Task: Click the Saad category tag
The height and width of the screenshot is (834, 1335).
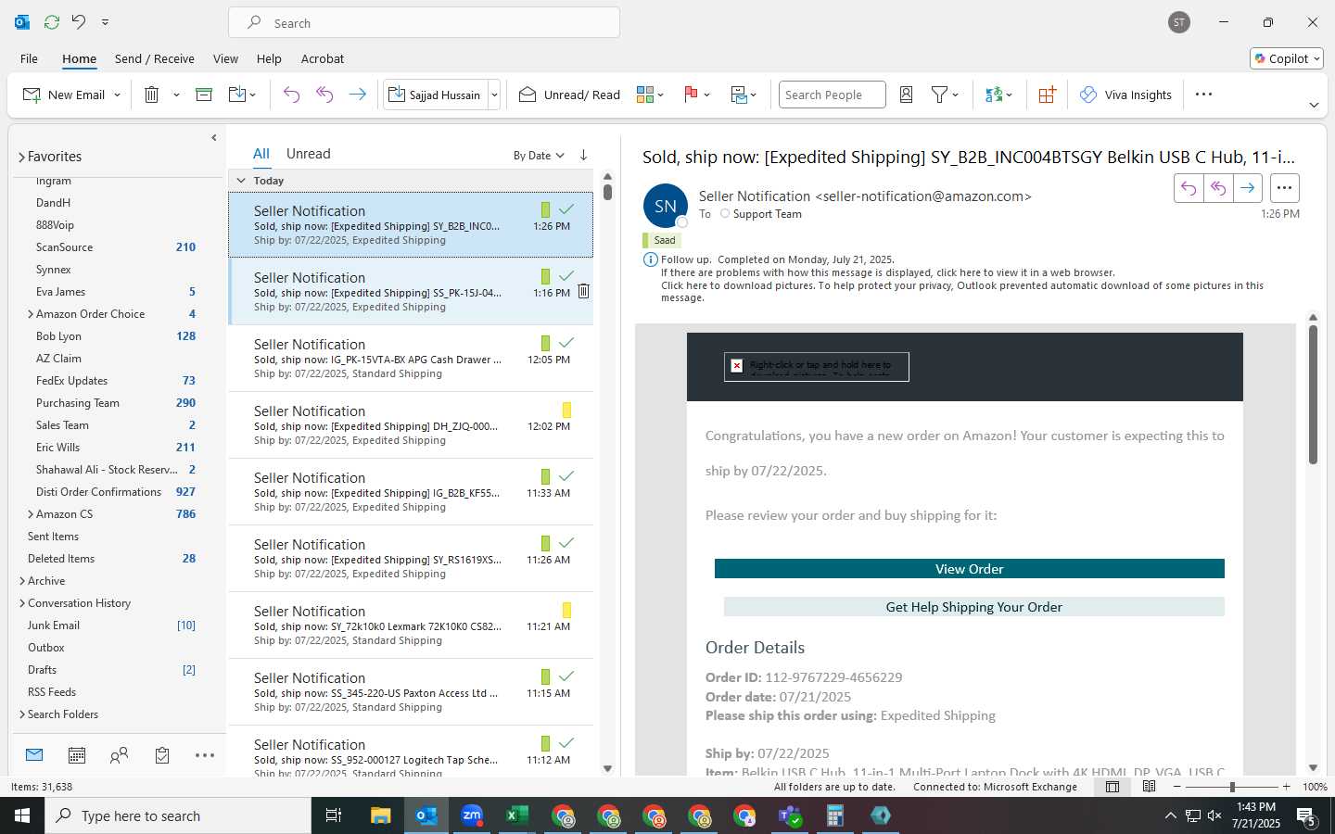Action: click(661, 240)
